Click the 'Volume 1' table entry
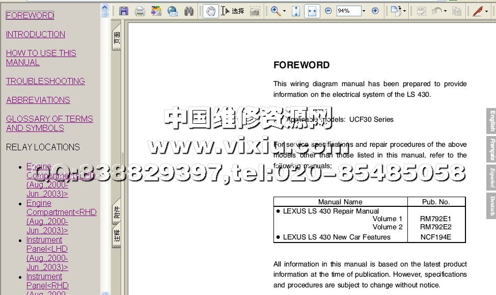The image size is (496, 295). pos(388,219)
